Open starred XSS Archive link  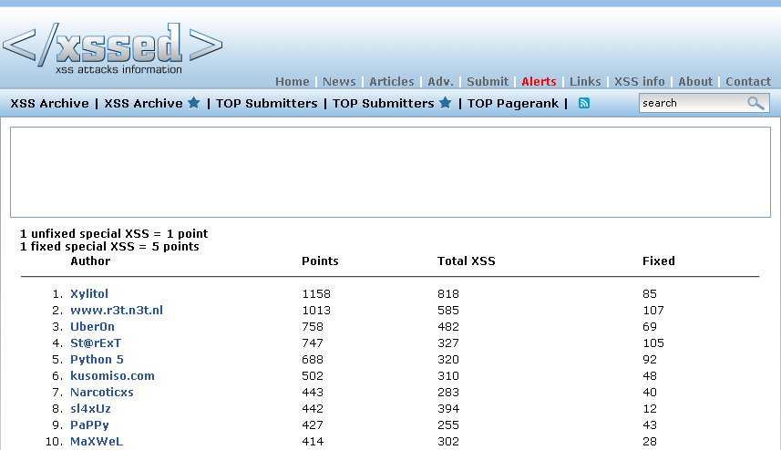(152, 103)
